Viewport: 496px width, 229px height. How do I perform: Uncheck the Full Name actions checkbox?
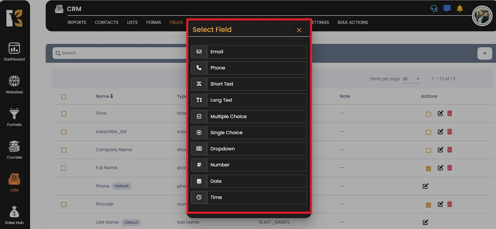[428, 168]
